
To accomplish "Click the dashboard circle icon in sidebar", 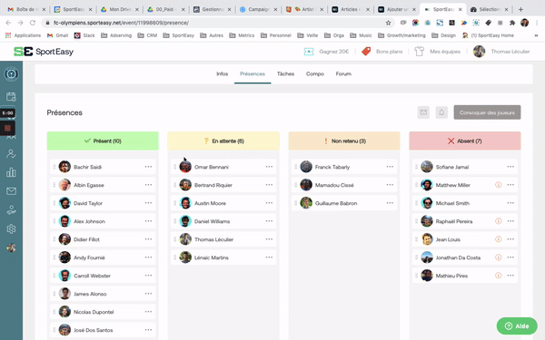I will click(x=11, y=74).
